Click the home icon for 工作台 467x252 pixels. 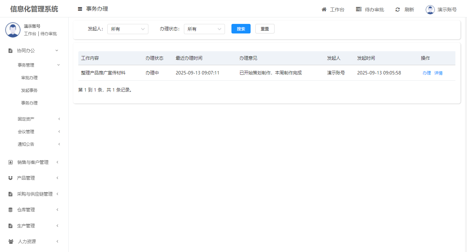coord(324,9)
